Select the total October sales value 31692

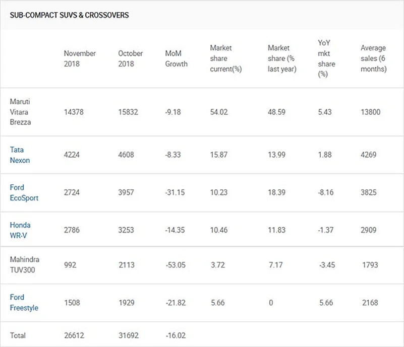click(x=128, y=335)
